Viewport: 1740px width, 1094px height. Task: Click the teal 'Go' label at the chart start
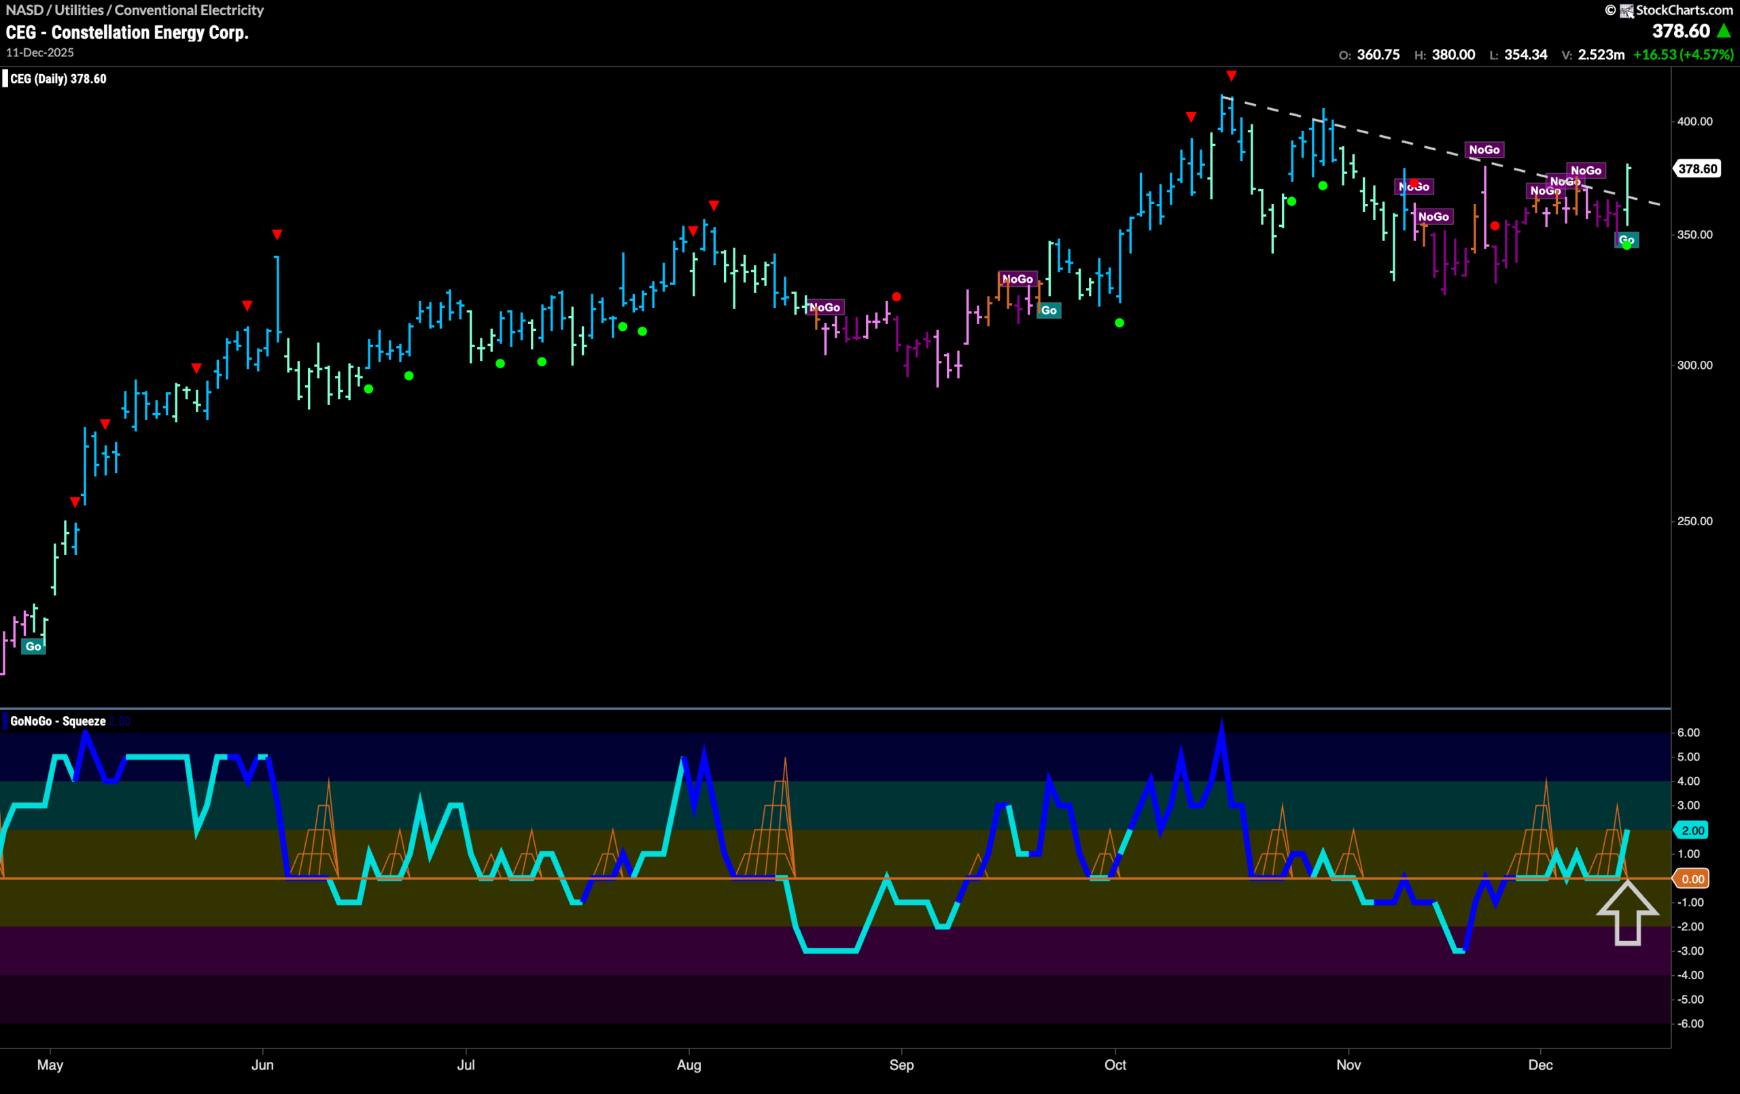click(33, 647)
